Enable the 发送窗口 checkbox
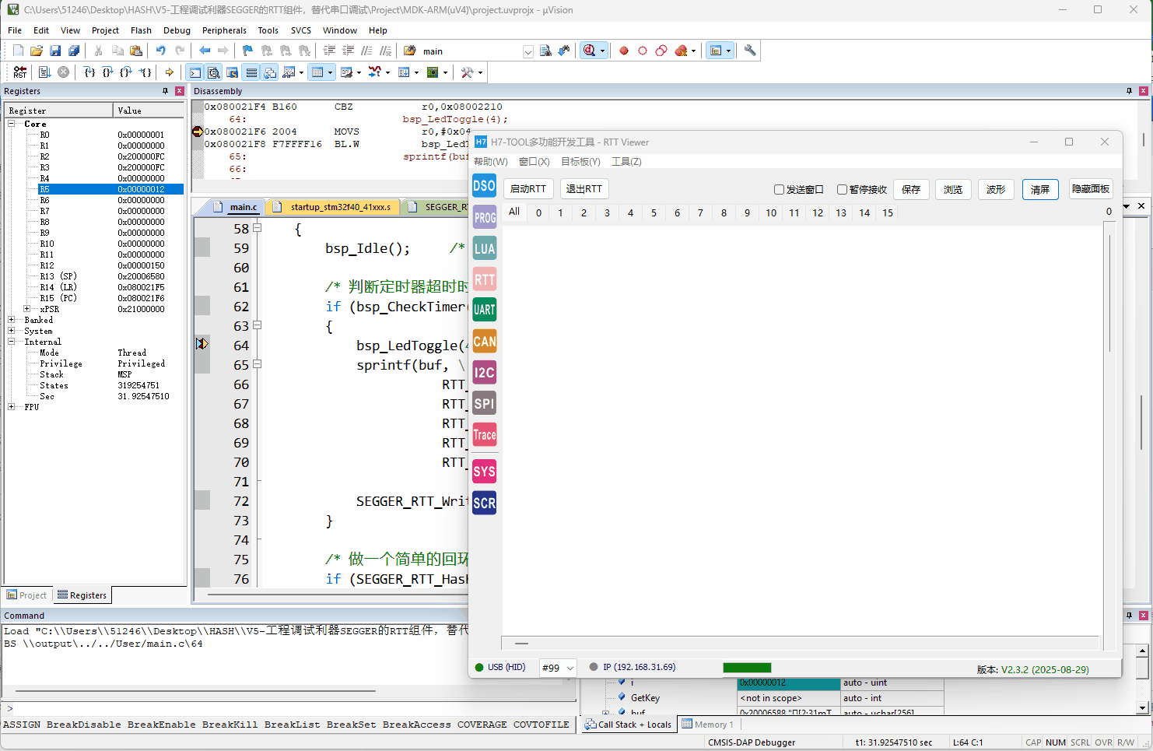 (x=779, y=190)
